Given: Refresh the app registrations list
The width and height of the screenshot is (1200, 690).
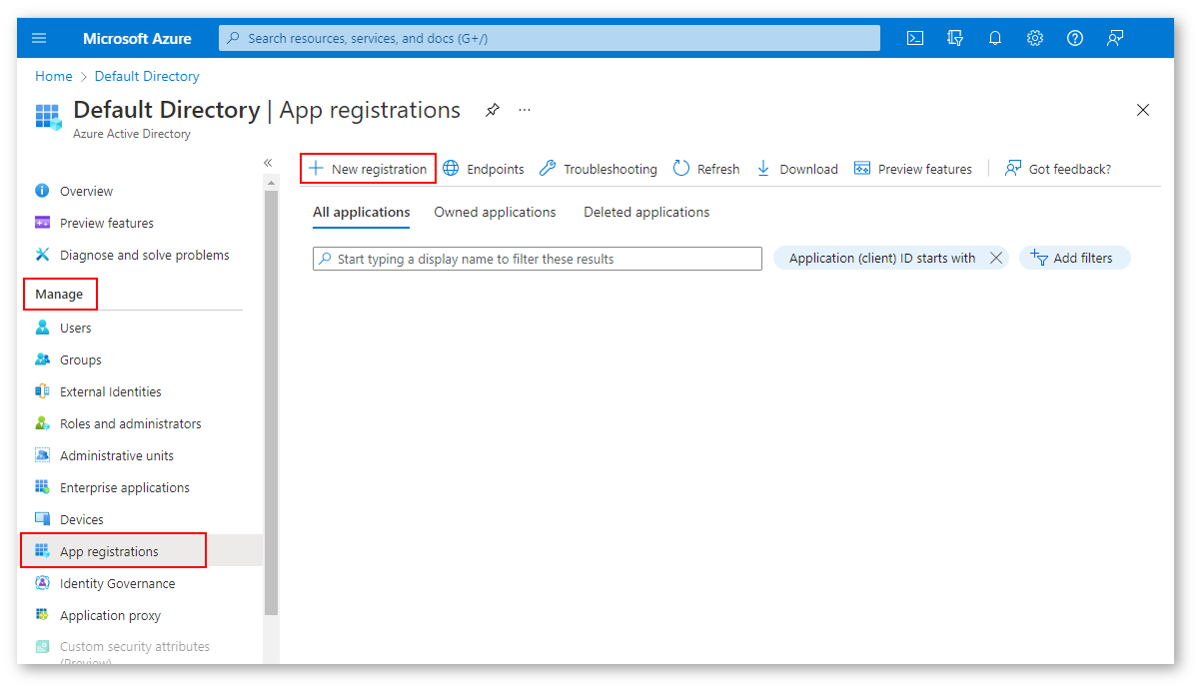Looking at the screenshot, I should (706, 169).
